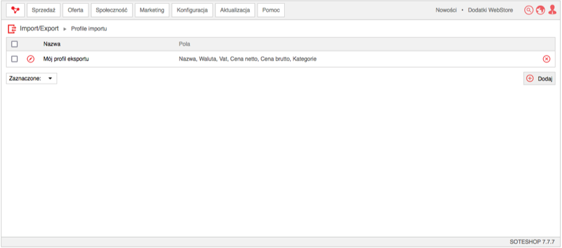Edit Mój profil eksportu with pencil icon
The width and height of the screenshot is (562, 248).
pos(31,59)
